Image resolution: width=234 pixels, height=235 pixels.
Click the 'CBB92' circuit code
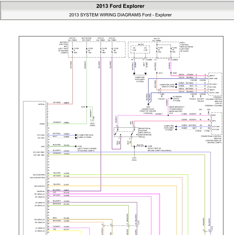point(66,123)
